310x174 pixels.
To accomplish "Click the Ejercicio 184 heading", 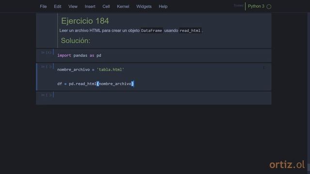I will (x=85, y=21).
